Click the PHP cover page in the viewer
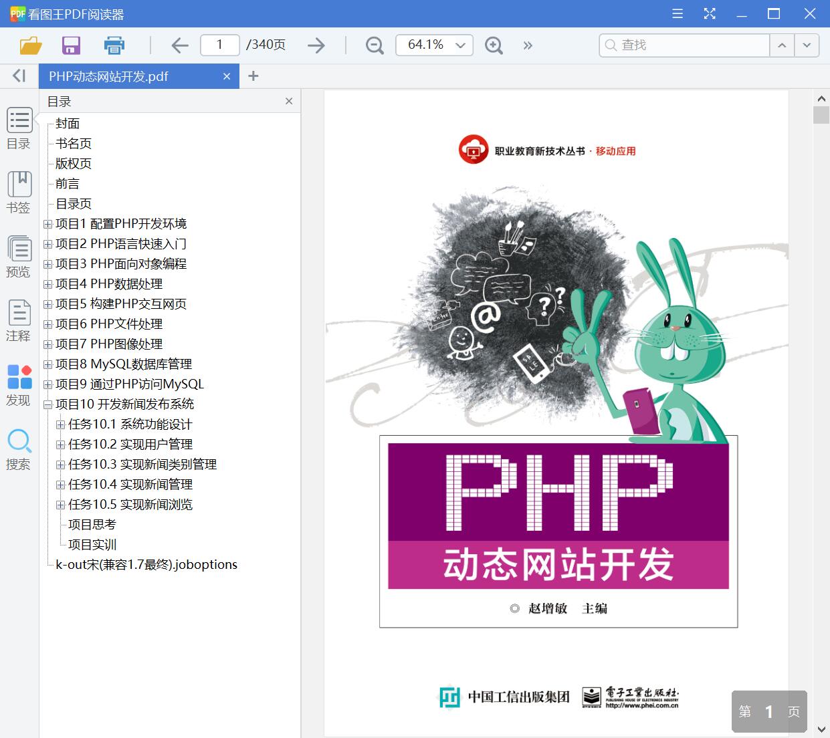Viewport: 830px width, 738px height. [556, 413]
